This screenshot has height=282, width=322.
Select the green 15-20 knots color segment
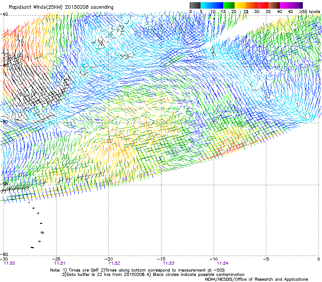click(x=229, y=5)
